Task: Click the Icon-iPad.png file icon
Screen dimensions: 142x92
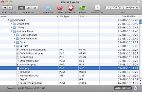Action: [18, 65]
